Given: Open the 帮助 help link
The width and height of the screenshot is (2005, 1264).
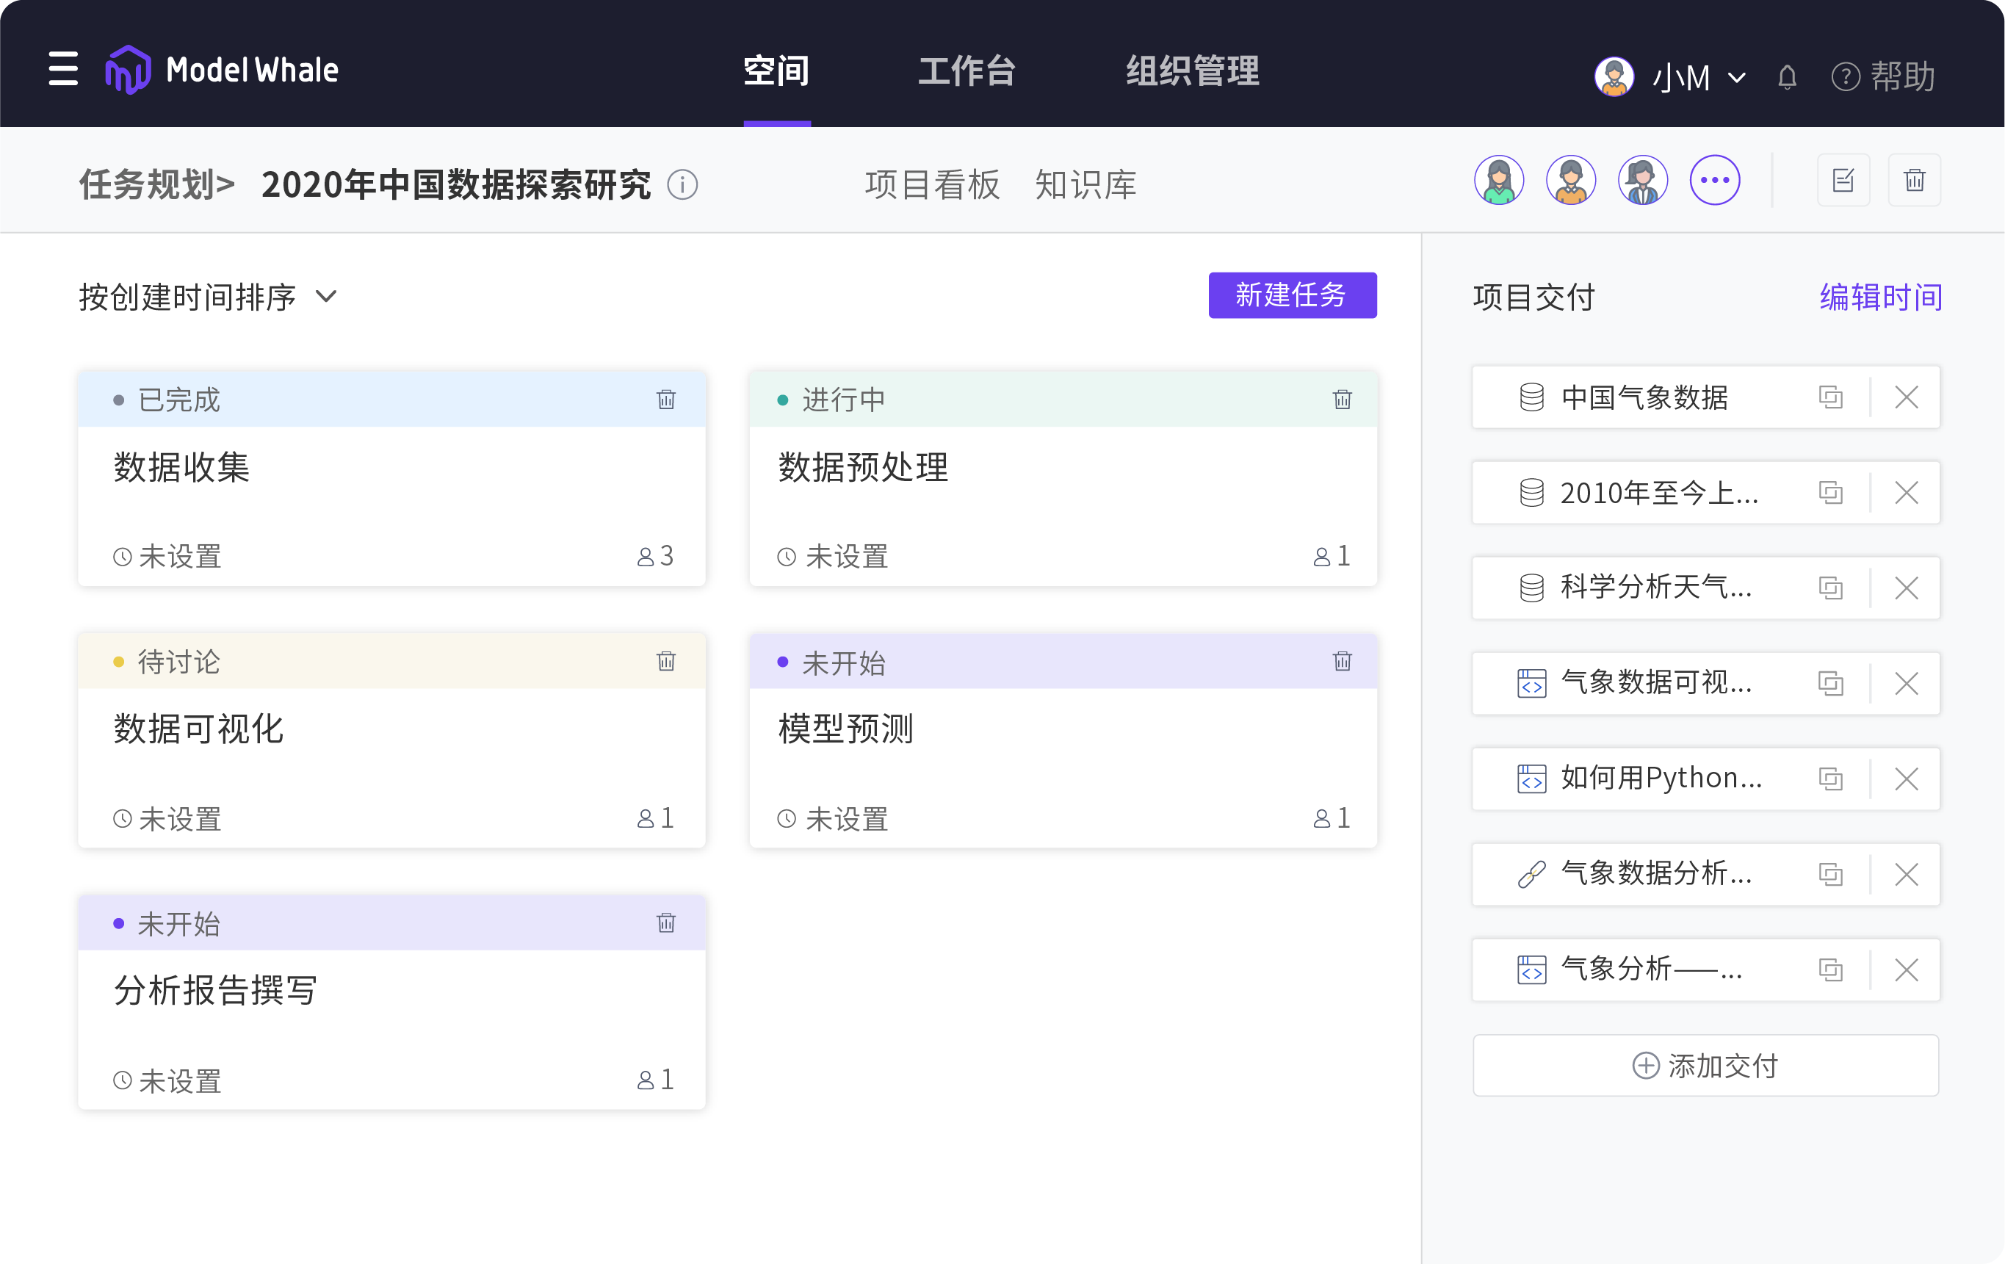Looking at the screenshot, I should [x=1882, y=76].
